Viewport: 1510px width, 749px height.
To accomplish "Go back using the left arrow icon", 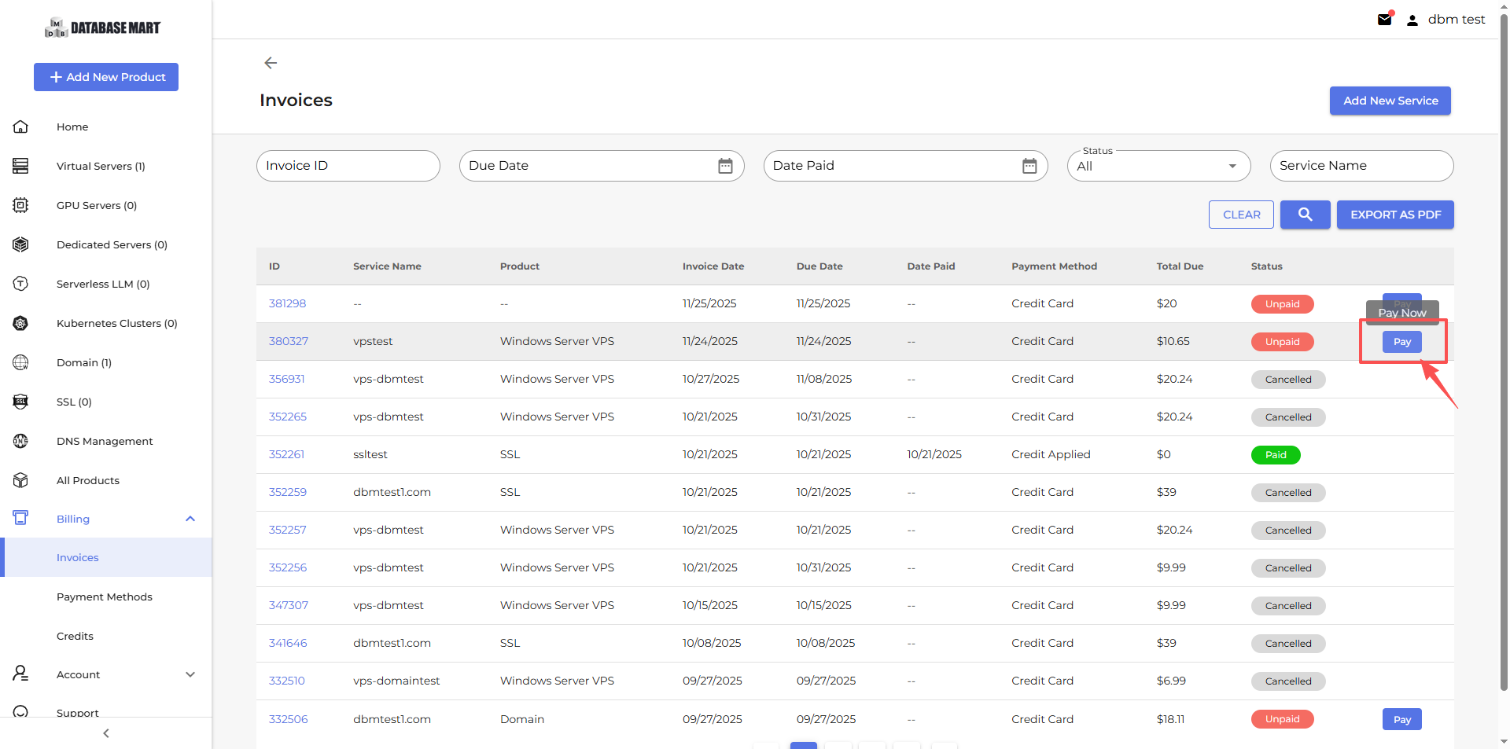I will (271, 63).
